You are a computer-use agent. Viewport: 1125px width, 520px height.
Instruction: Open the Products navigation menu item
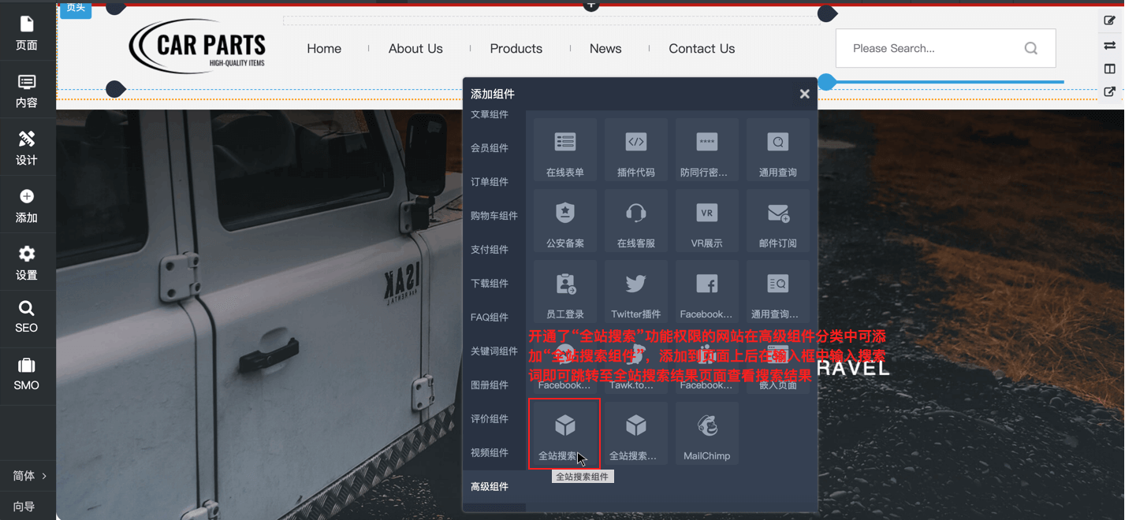click(516, 48)
